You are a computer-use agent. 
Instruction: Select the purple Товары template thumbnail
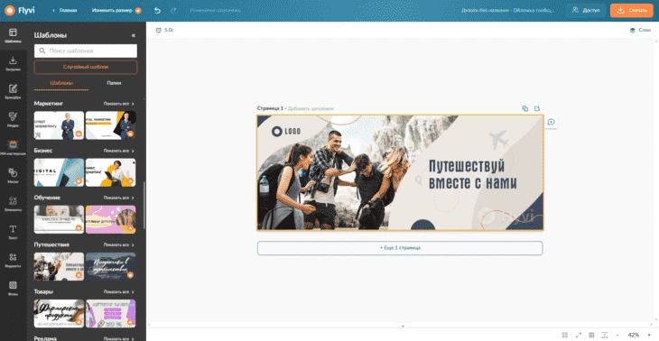110,313
